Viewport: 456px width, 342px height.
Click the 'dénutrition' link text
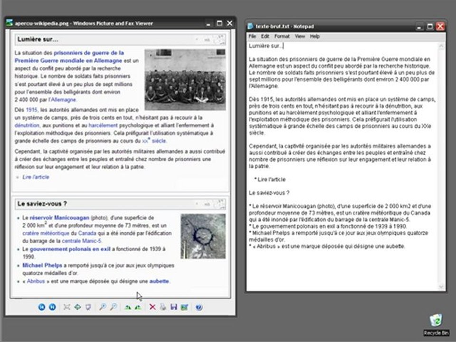click(x=27, y=125)
